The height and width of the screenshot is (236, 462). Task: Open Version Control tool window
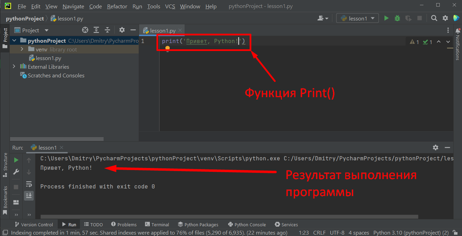pos(33,224)
